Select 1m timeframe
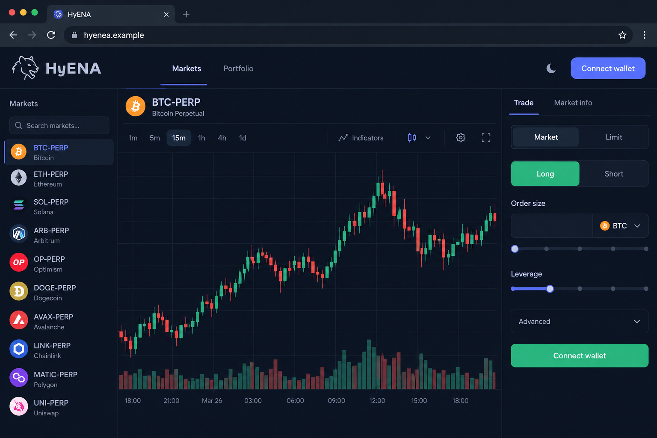 (x=133, y=138)
